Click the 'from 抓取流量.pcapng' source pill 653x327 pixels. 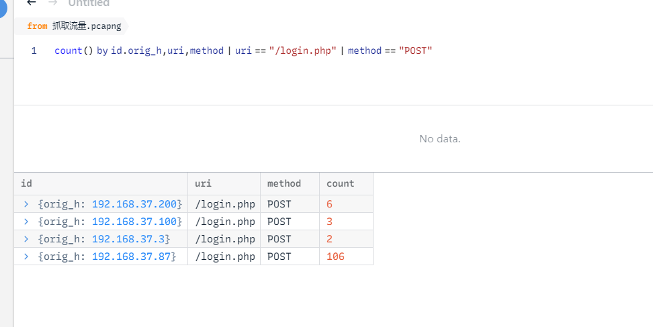click(x=71, y=26)
